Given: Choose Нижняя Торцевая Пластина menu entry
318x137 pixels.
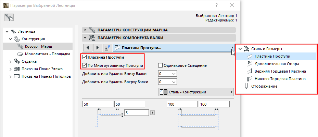Looking at the screenshot, I should point(280,79).
